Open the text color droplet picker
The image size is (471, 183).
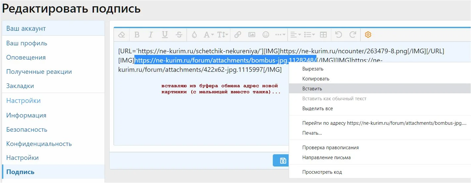(194, 34)
